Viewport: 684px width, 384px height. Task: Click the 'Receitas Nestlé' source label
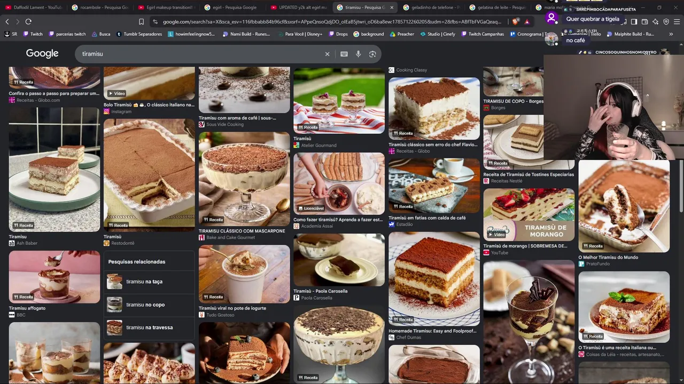coord(507,181)
